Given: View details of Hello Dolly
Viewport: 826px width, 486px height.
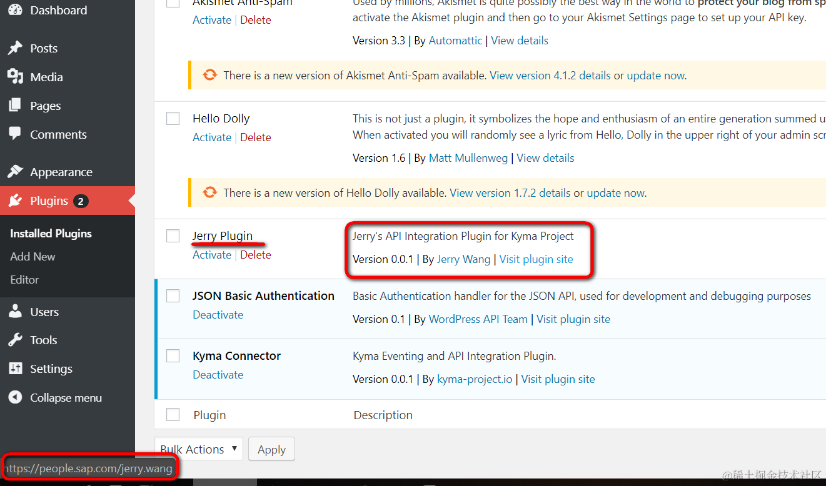Looking at the screenshot, I should pyautogui.click(x=545, y=158).
